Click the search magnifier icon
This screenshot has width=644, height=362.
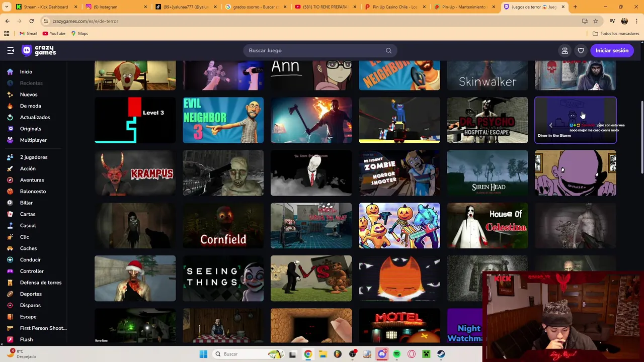point(388,50)
